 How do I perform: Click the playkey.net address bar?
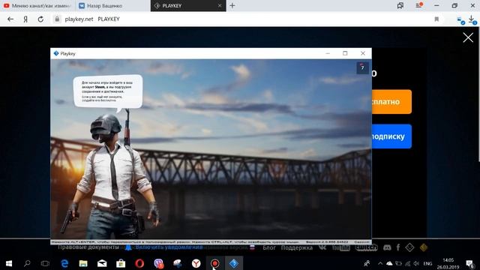[x=245, y=19]
